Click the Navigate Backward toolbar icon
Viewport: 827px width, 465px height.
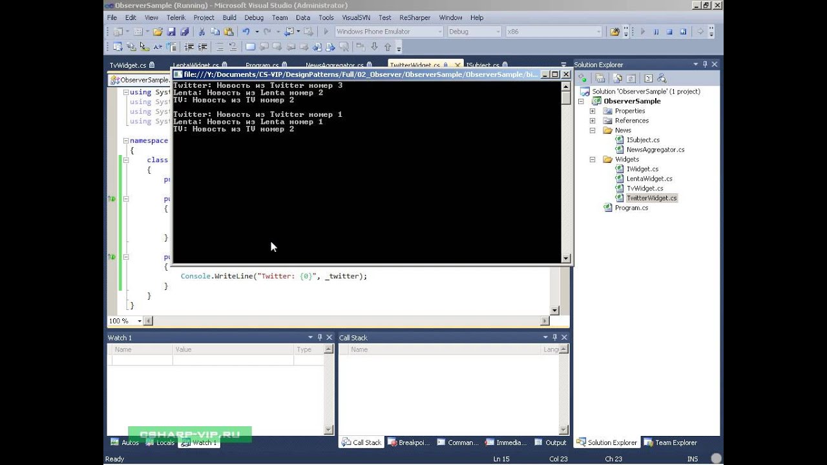pos(289,32)
